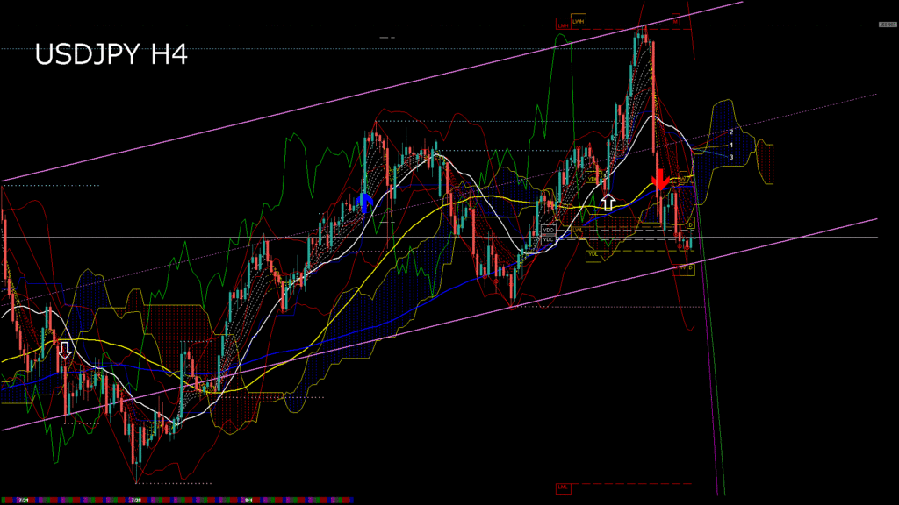Select the white down arrow at lower left
The width and height of the screenshot is (899, 505).
click(x=65, y=350)
